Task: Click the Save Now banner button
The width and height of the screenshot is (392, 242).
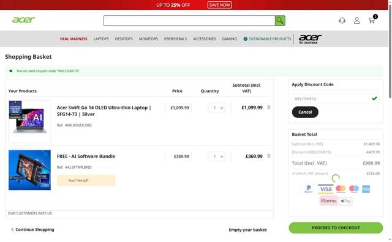Action: [x=219, y=5]
